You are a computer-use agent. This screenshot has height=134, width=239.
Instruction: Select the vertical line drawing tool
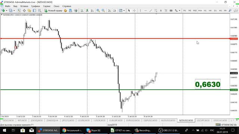[x=140, y=10]
